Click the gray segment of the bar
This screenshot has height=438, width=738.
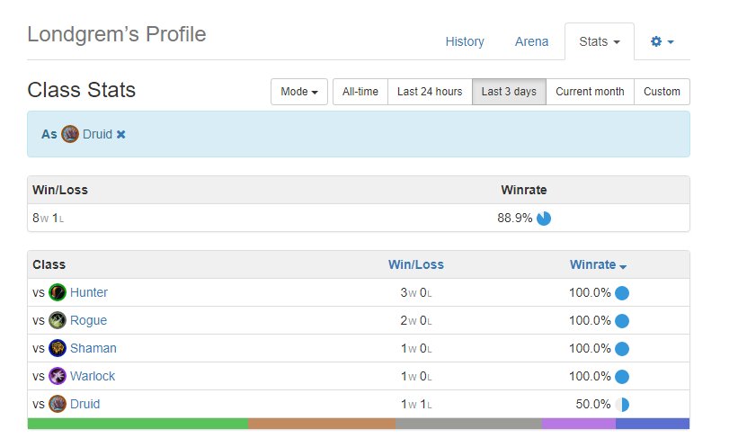469,424
